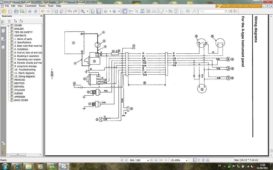
Task: Open the Tools menu
Action: (x=51, y=6)
